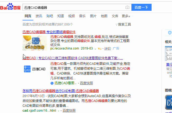Open the 知道 tab
This screenshot has width=172, height=113.
tap(60, 16)
